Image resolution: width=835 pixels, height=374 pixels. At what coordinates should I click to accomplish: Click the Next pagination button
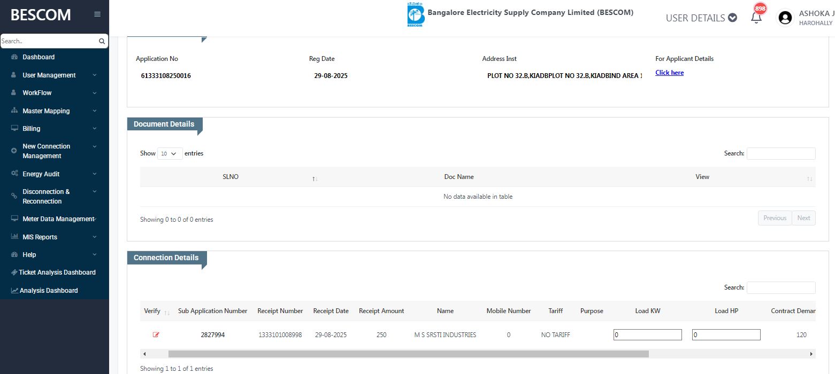coord(803,218)
